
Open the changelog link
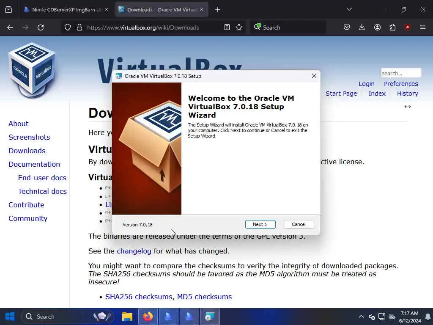pos(134,251)
